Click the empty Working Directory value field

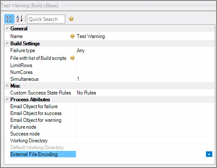tap(145, 141)
